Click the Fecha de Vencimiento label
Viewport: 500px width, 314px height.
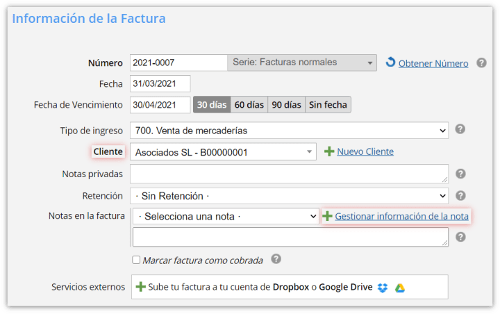coord(78,105)
